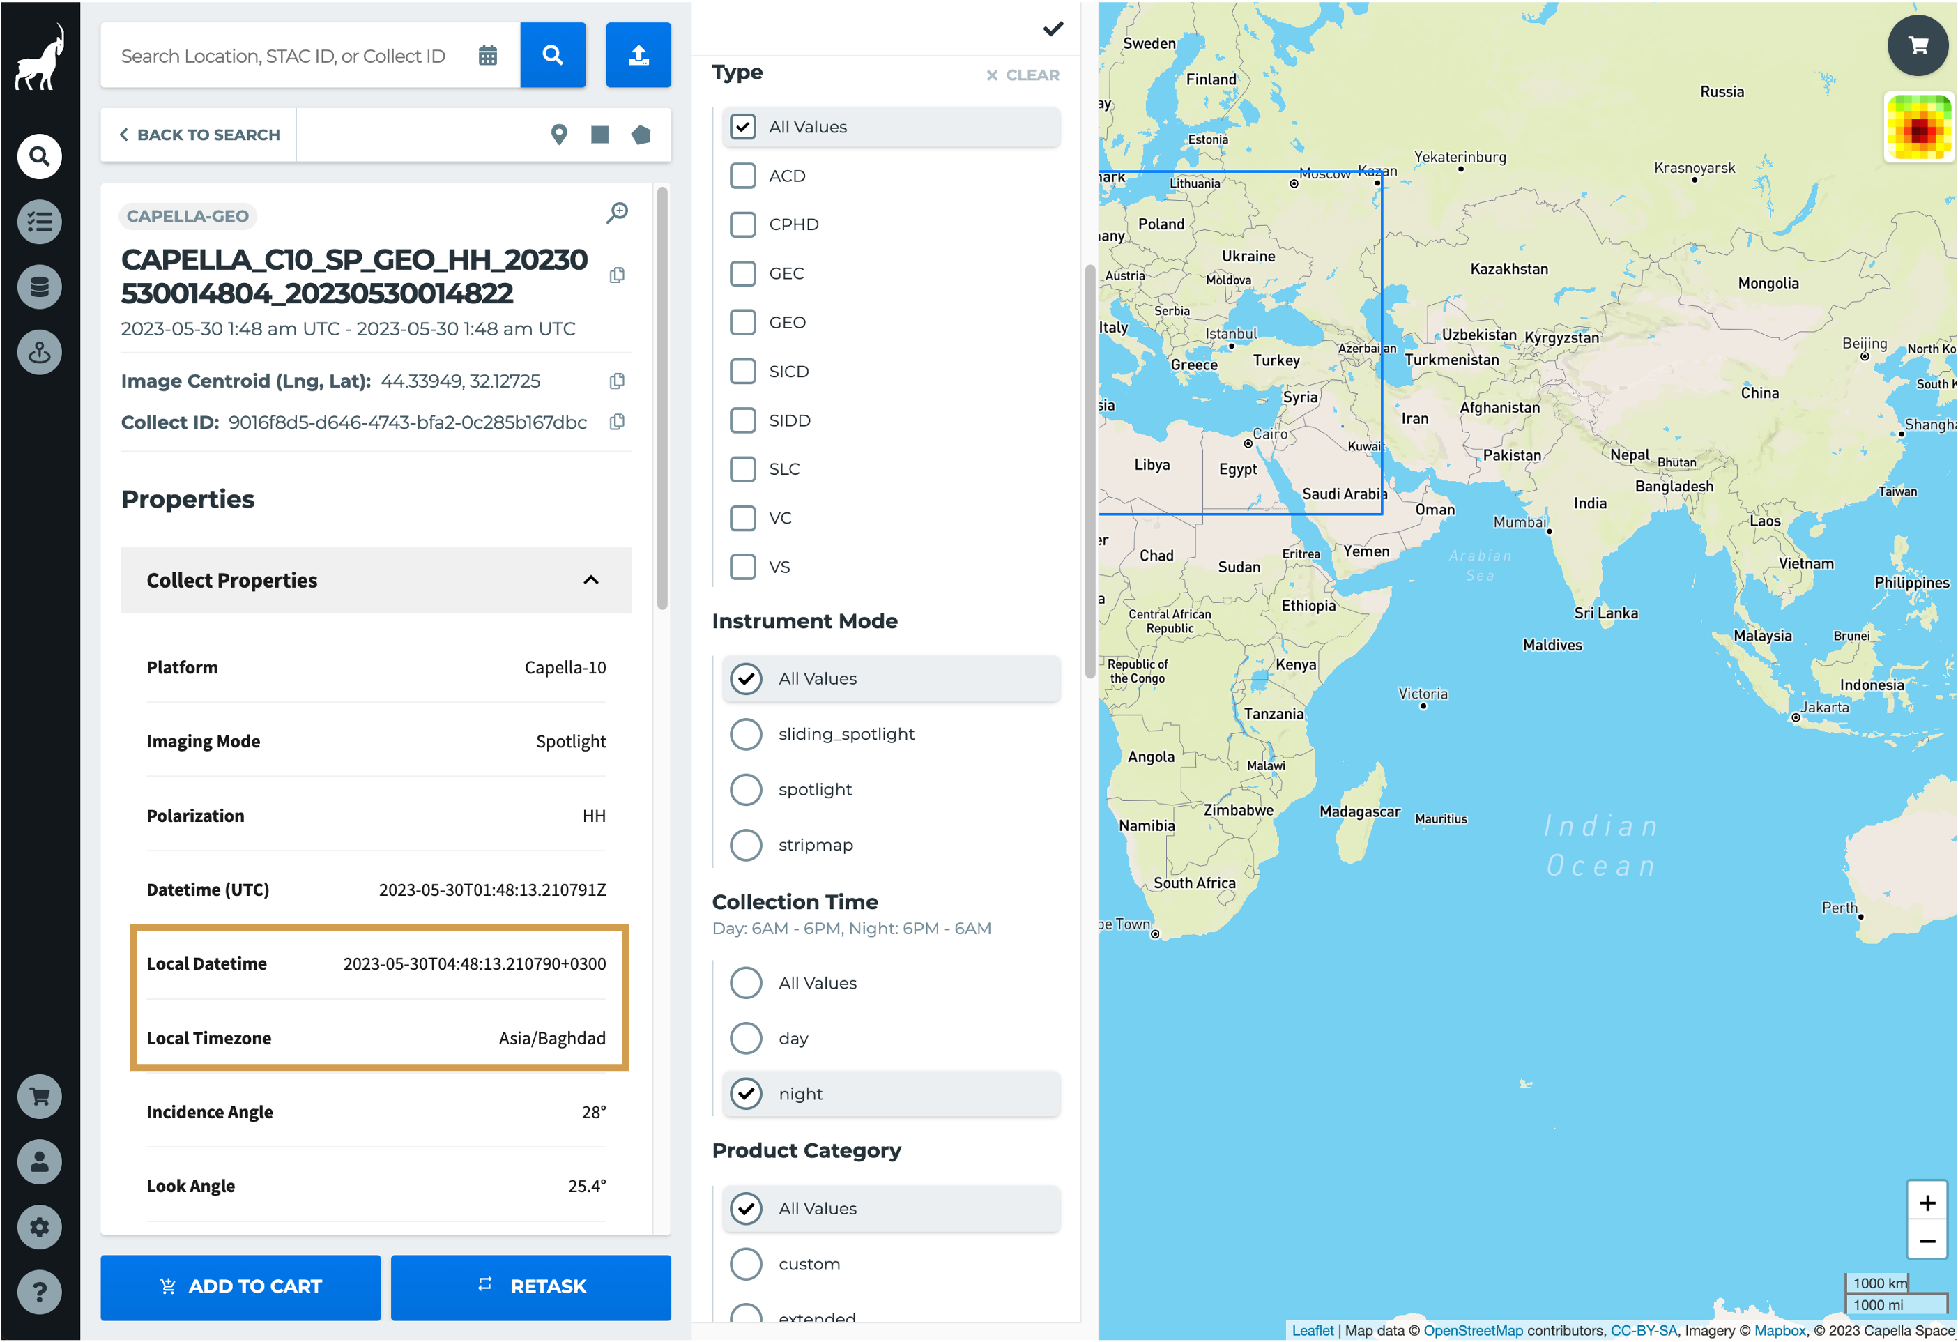Copy the STAC ID title
This screenshot has width=1958, height=1342.
618,275
